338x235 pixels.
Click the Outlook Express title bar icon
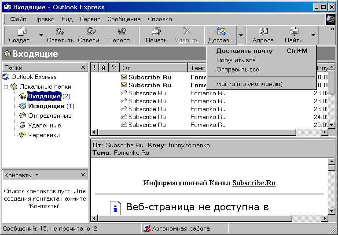[x=7, y=7]
